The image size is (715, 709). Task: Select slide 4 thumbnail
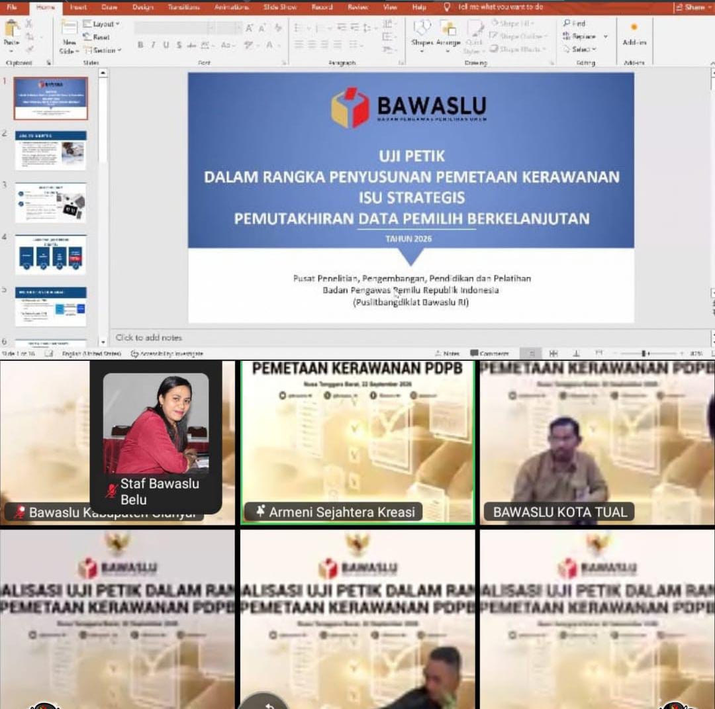pyautogui.click(x=50, y=255)
